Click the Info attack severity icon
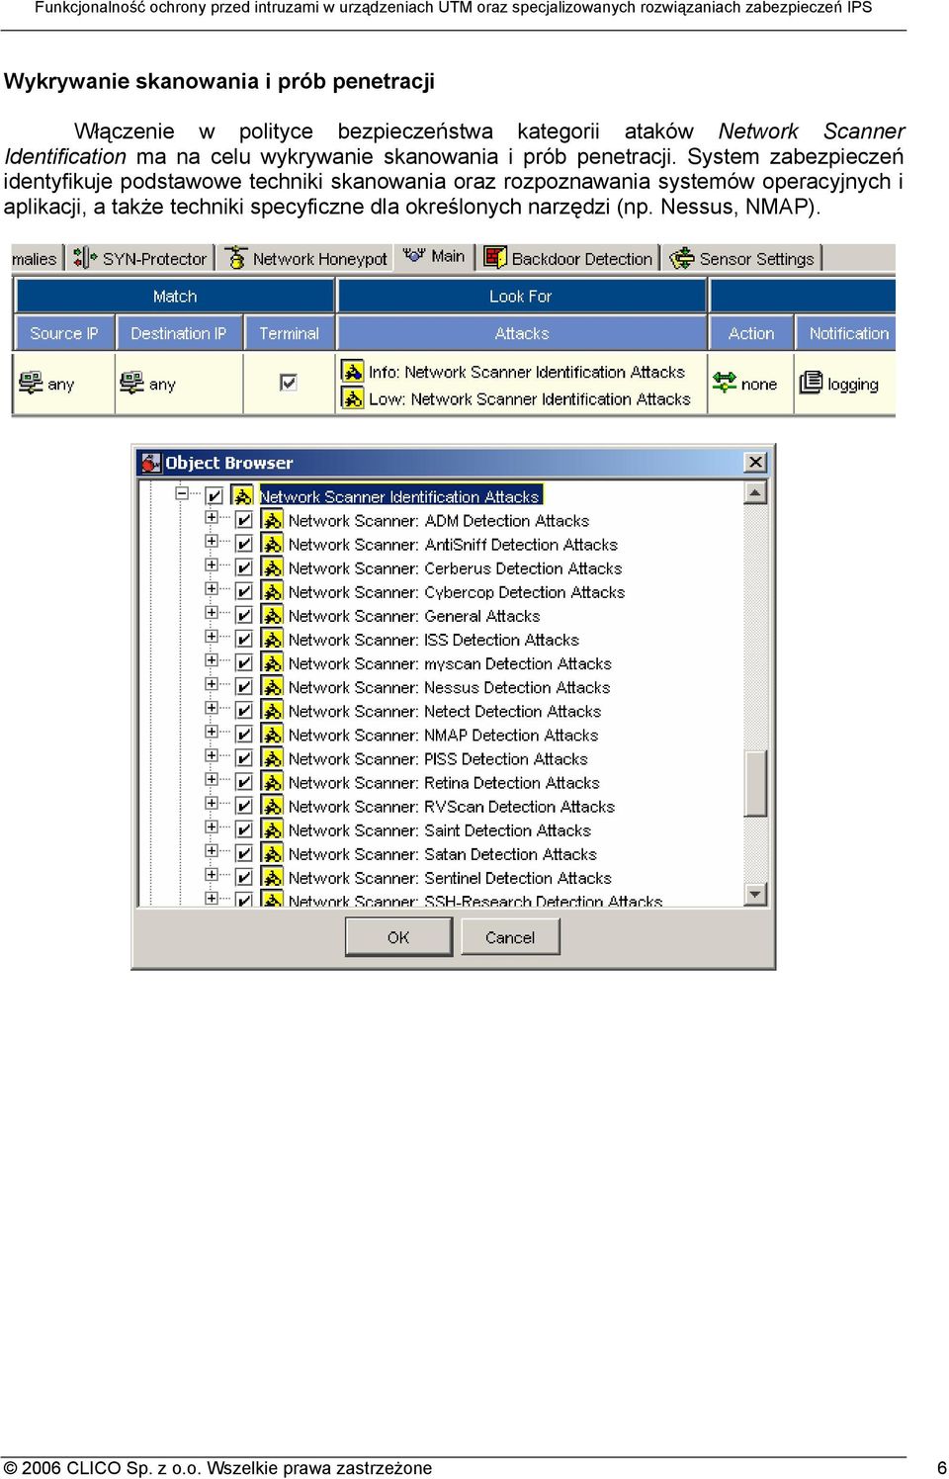Viewport: 949px width, 1479px height. (353, 371)
